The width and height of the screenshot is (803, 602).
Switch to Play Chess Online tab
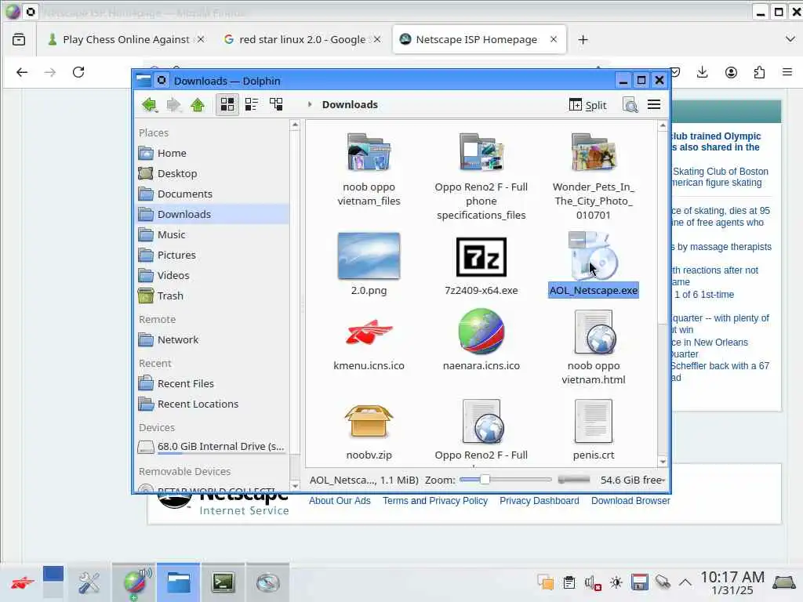(125, 39)
